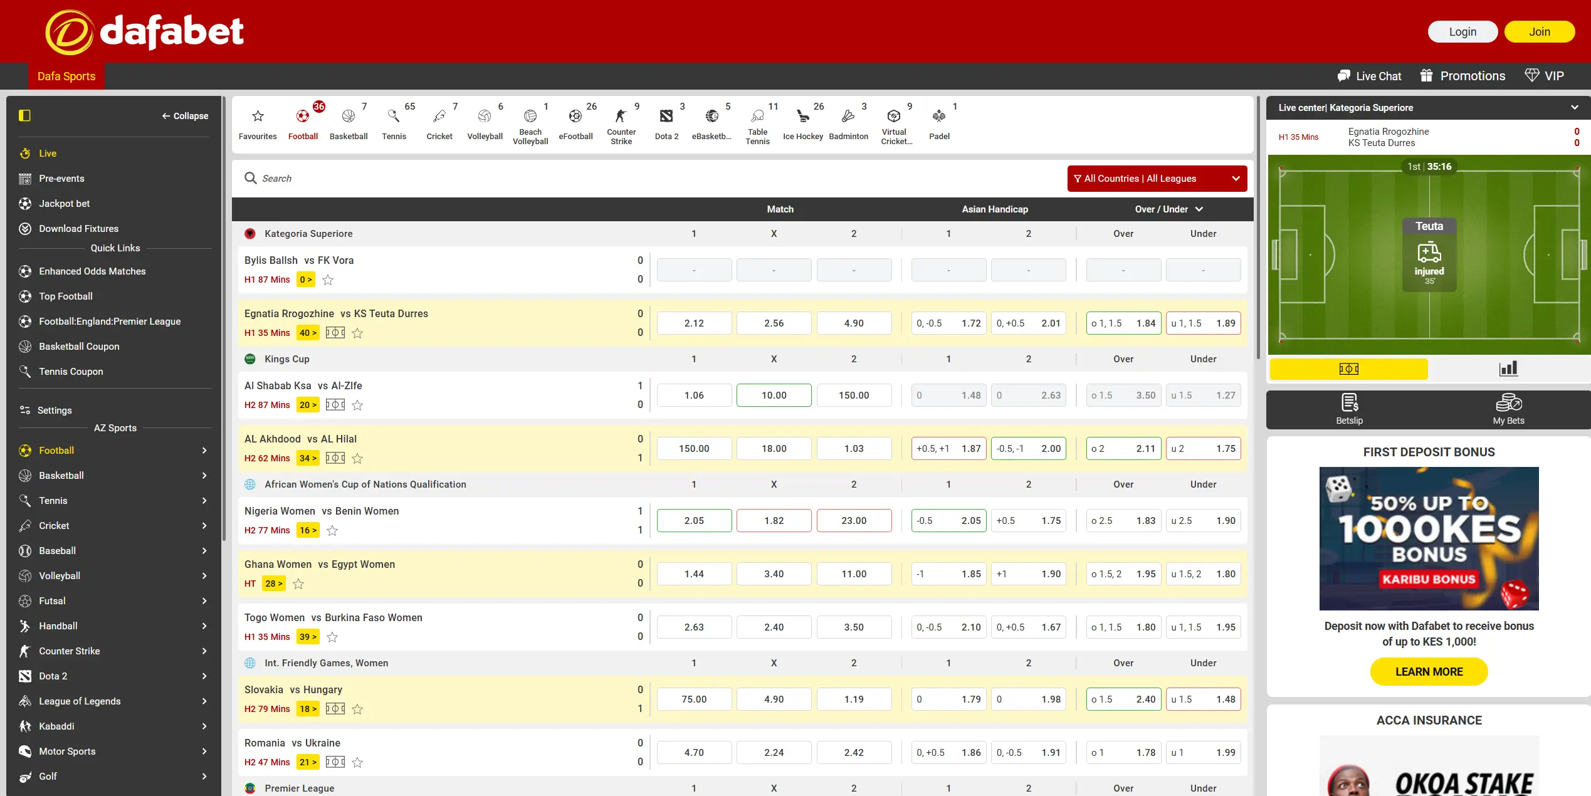
Task: Collapse the Live center Kategoria Superiore panel
Action: pyautogui.click(x=1574, y=107)
